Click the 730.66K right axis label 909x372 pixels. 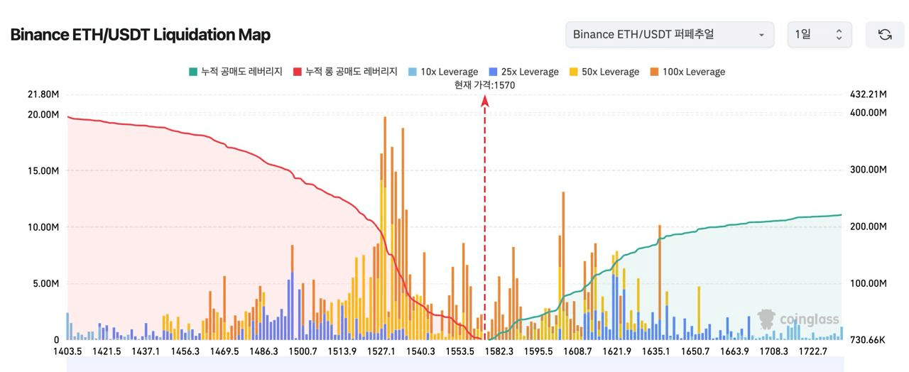[x=867, y=340]
